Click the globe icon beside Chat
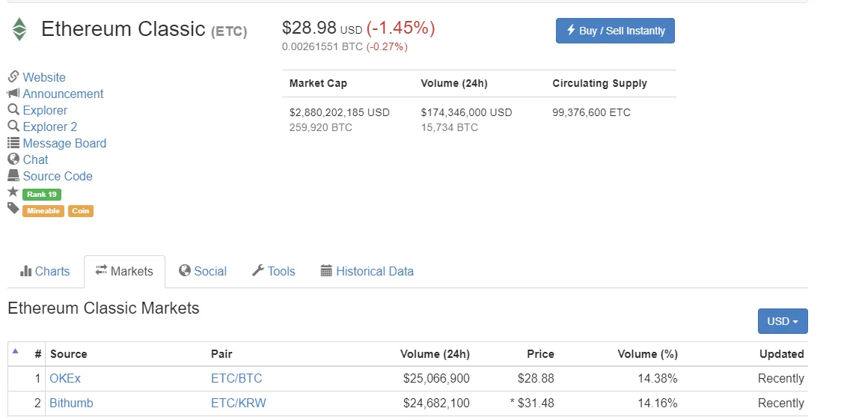This screenshot has width=847, height=417. tap(13, 159)
